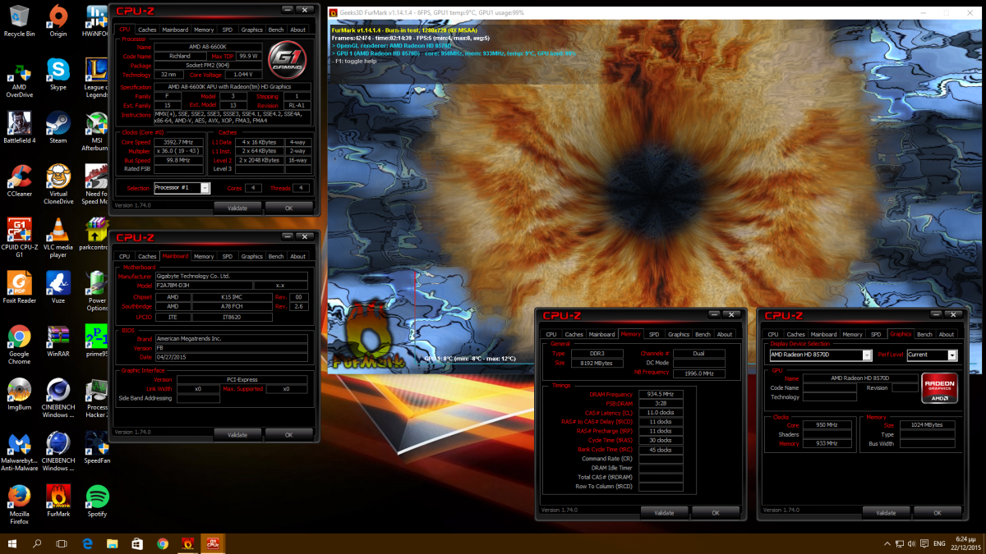This screenshot has width=986, height=554.
Task: Open File Explorer from the taskbar
Action: click(x=113, y=543)
